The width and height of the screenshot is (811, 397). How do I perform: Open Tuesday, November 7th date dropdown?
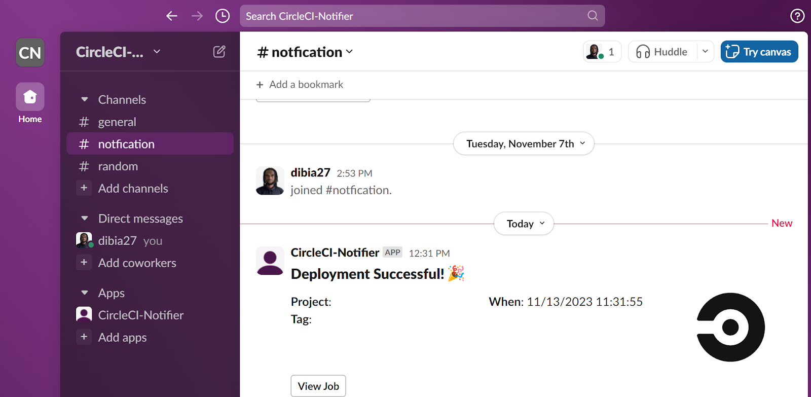[x=524, y=143]
